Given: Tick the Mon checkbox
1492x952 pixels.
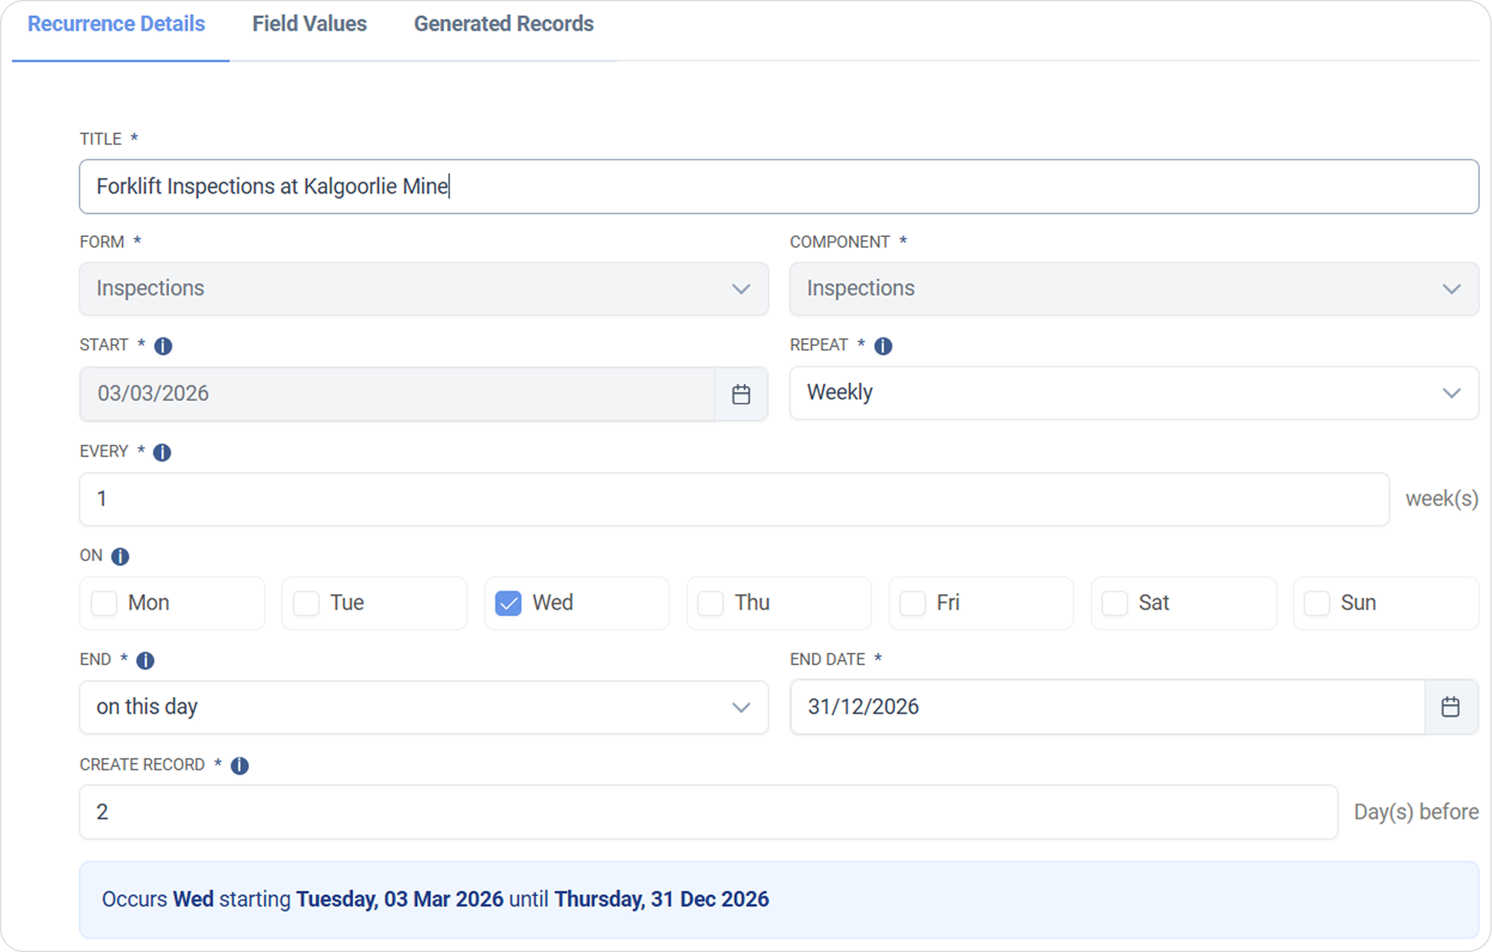Looking at the screenshot, I should (x=104, y=604).
